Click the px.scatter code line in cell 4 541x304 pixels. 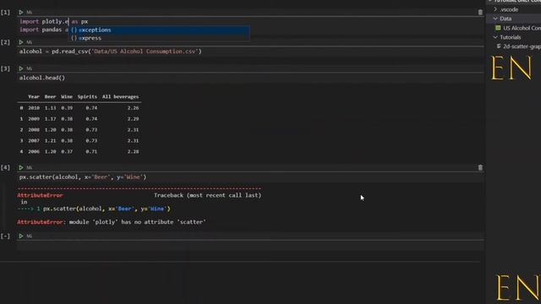83,177
